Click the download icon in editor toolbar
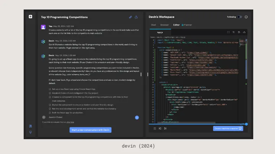This screenshot has width=275, height=154. point(244,32)
